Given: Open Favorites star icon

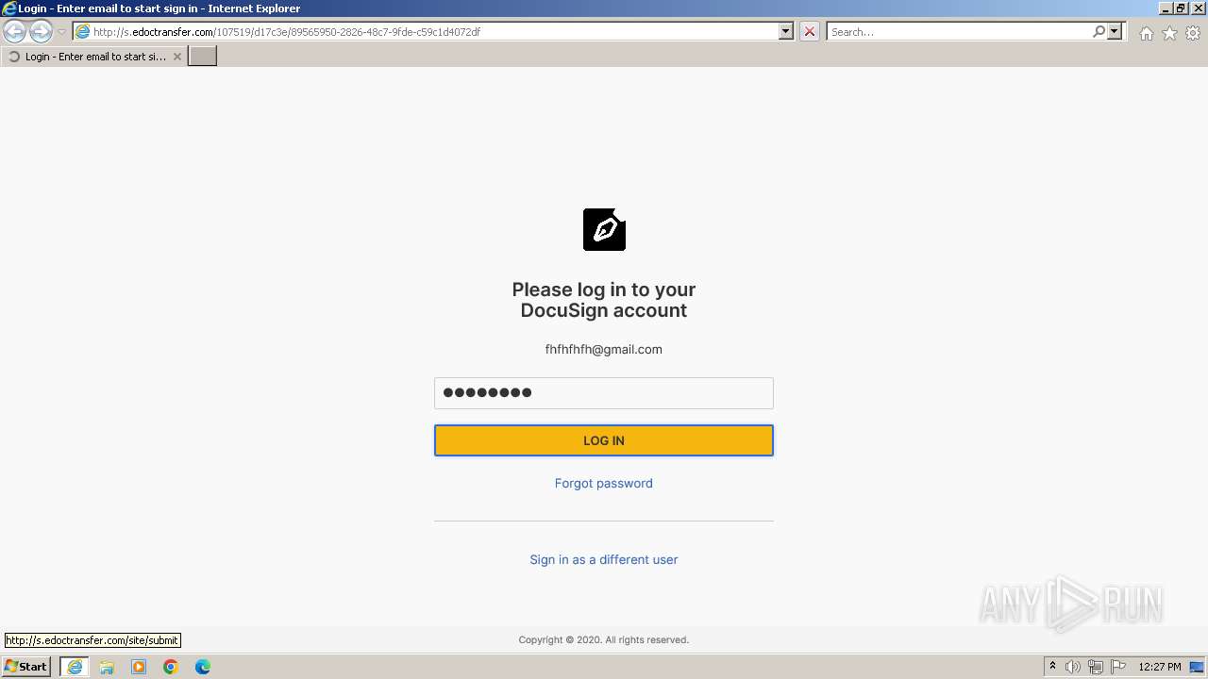Looking at the screenshot, I should coord(1169,33).
